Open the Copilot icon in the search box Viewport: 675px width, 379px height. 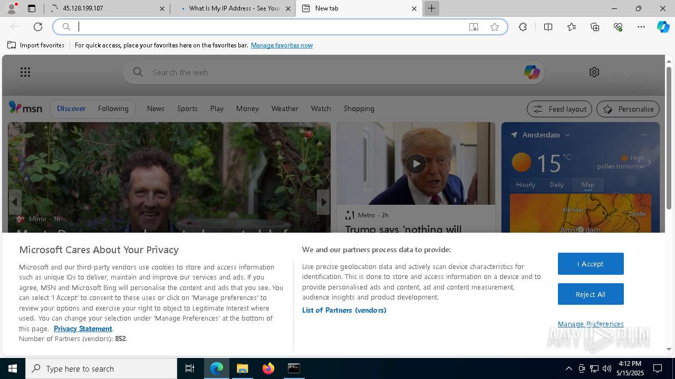(x=532, y=72)
